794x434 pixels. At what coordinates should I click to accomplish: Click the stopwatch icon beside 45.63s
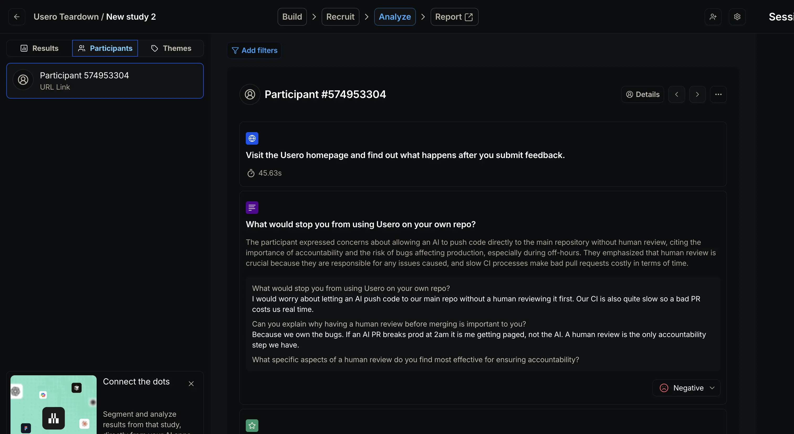pos(251,173)
